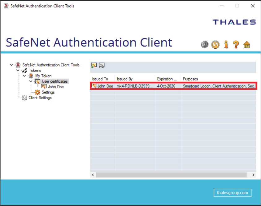Click the 4-Oct-2026 expiration cell
Screen dimensions: 261x206
[166, 86]
